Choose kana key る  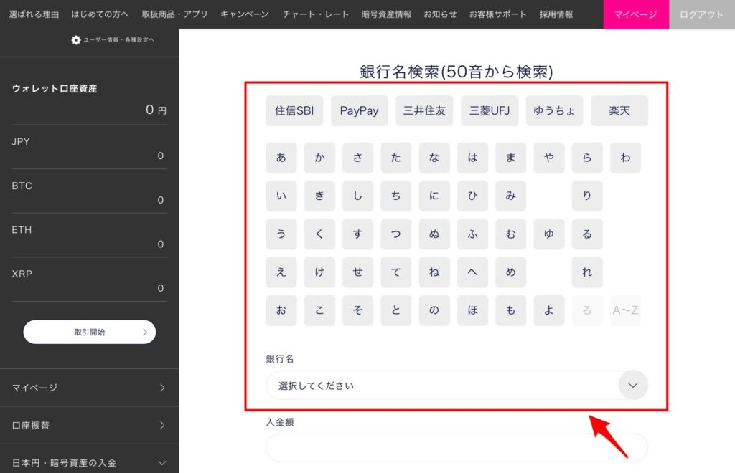click(x=587, y=234)
